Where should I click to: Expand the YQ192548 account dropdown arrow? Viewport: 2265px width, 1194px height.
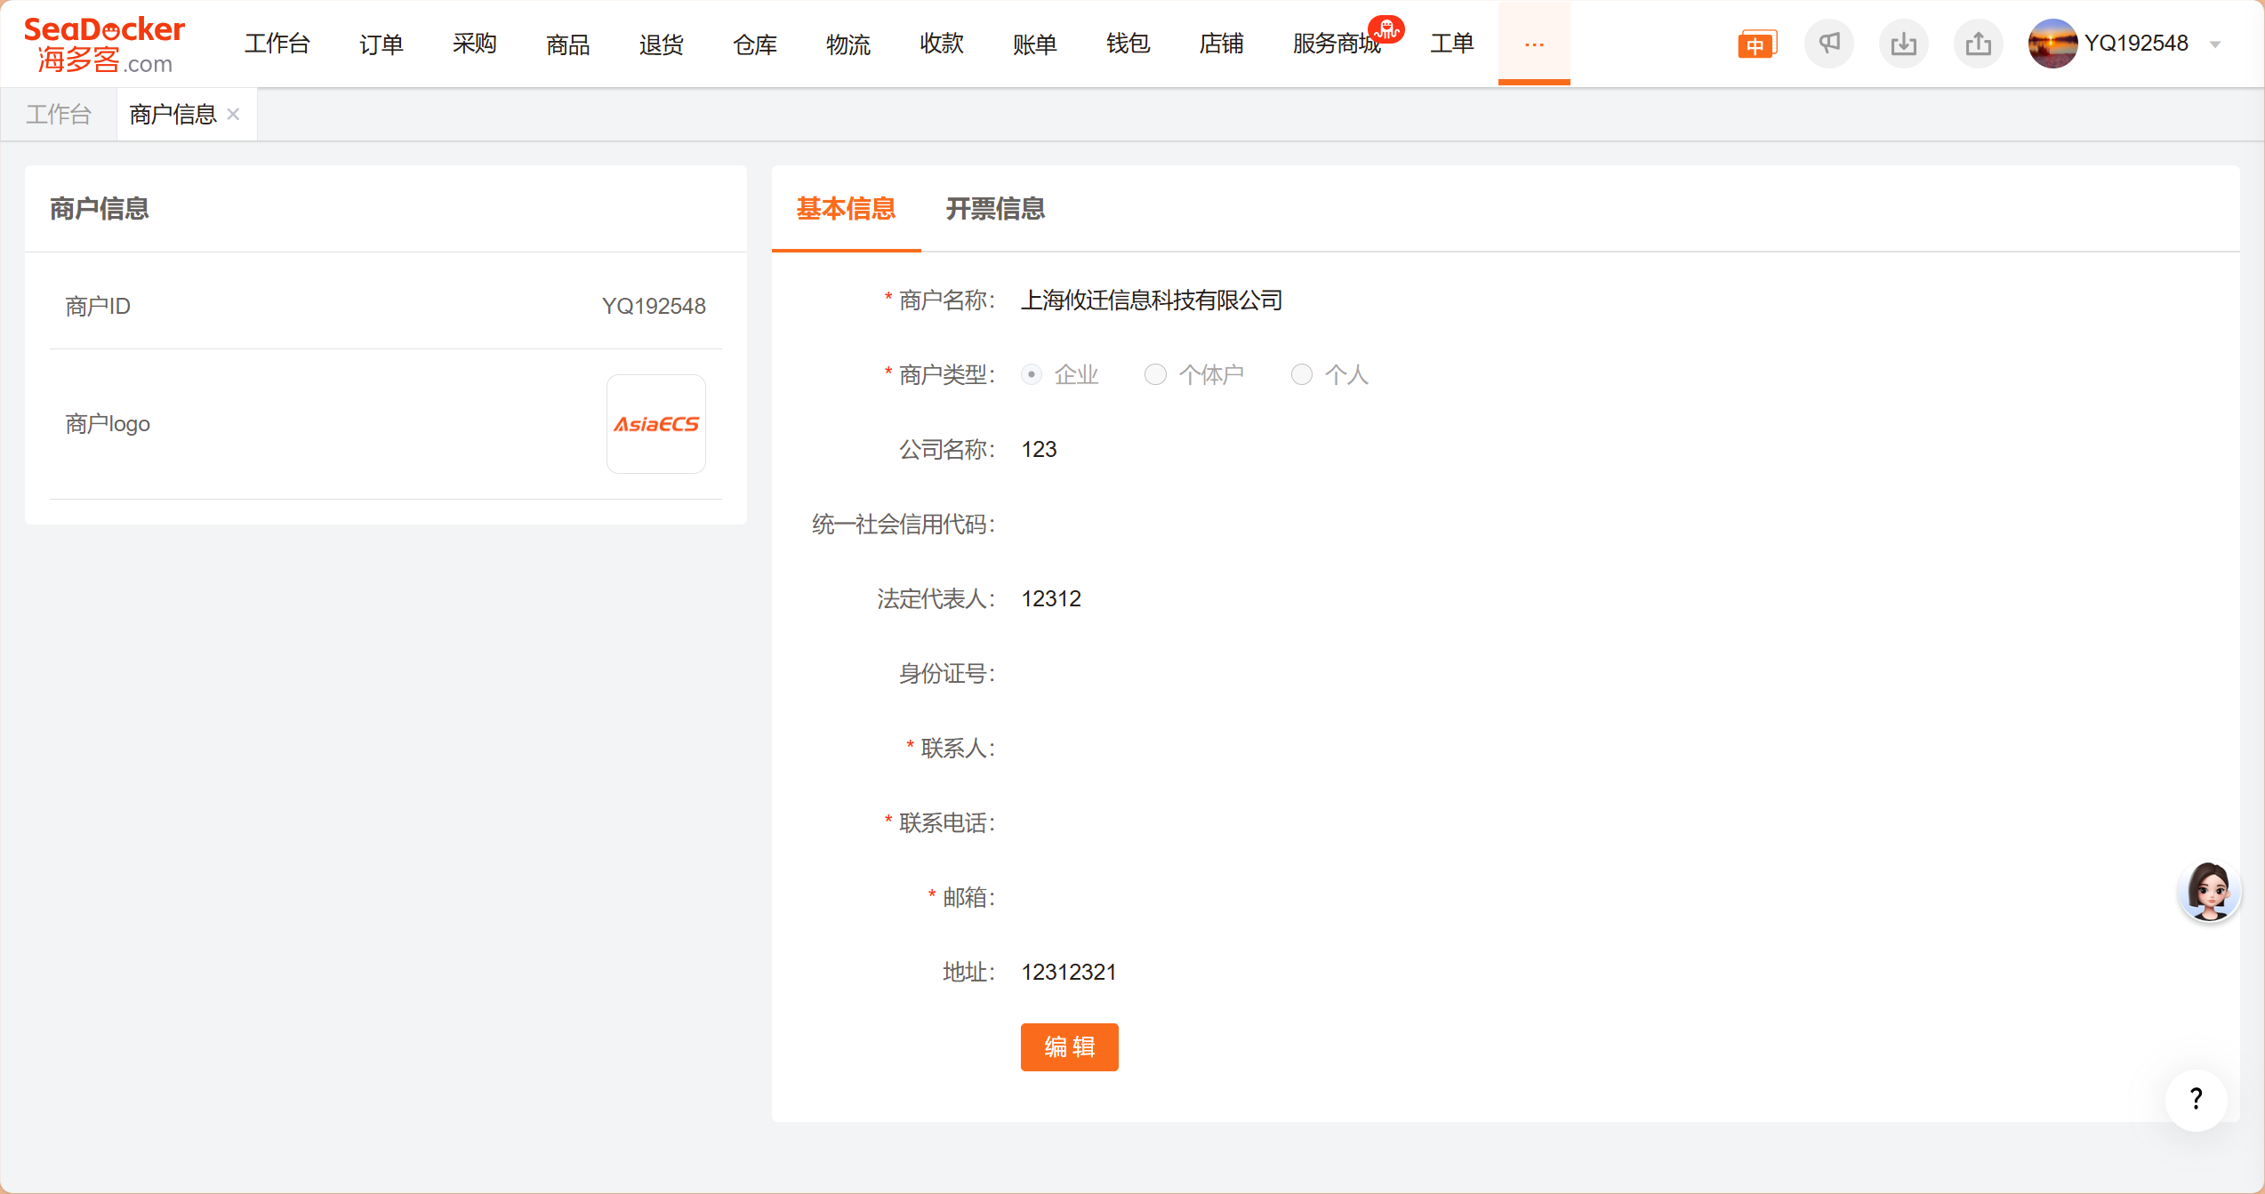click(x=2215, y=44)
